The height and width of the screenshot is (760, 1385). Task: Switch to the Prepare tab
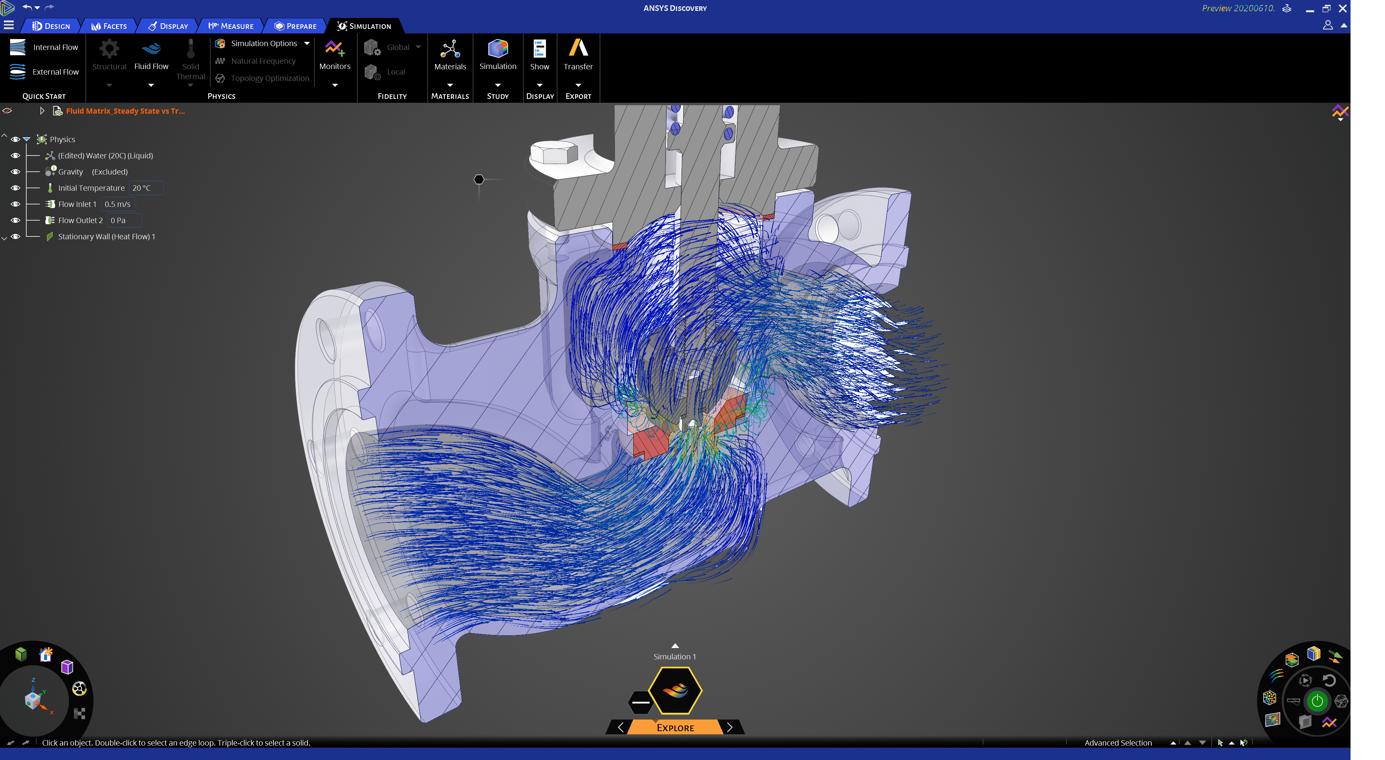(295, 26)
